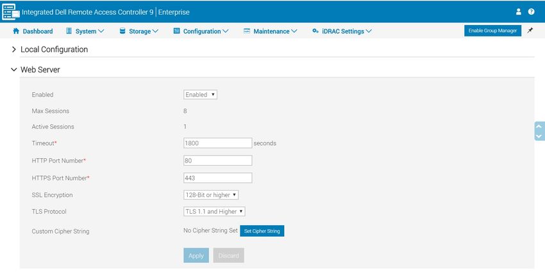Screen dimensions: 545x279
Task: Open the TLS Protocol dropdown
Action: 214,211
